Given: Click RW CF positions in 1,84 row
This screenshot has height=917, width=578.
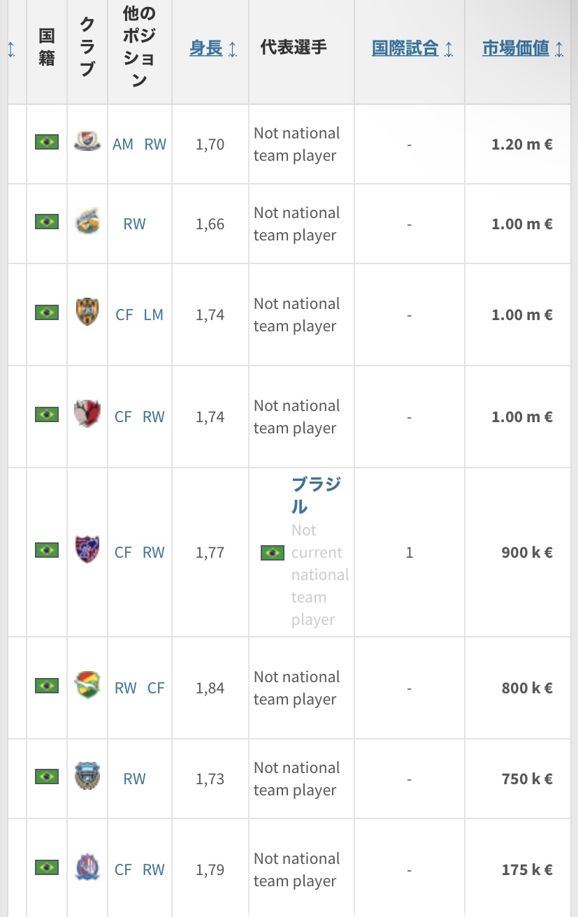Looking at the screenshot, I should [x=140, y=688].
